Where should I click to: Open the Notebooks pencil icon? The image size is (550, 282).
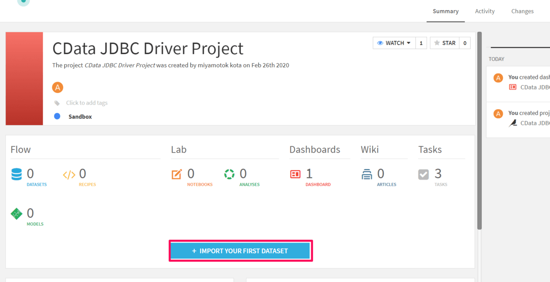[177, 174]
